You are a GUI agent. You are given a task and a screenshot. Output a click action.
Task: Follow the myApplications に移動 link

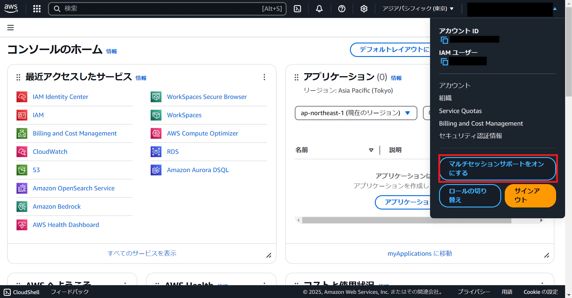(420, 254)
